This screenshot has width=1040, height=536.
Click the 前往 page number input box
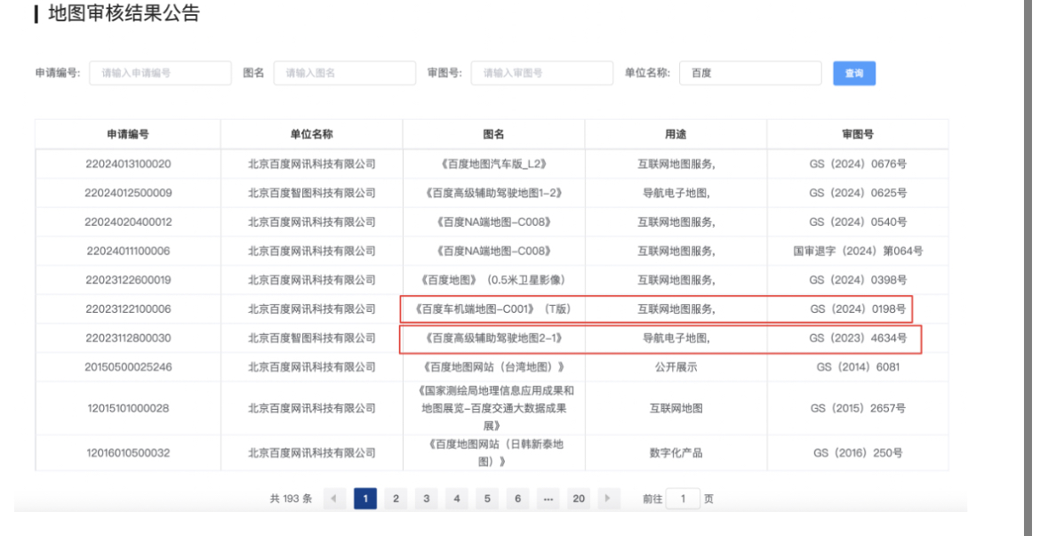coord(683,499)
